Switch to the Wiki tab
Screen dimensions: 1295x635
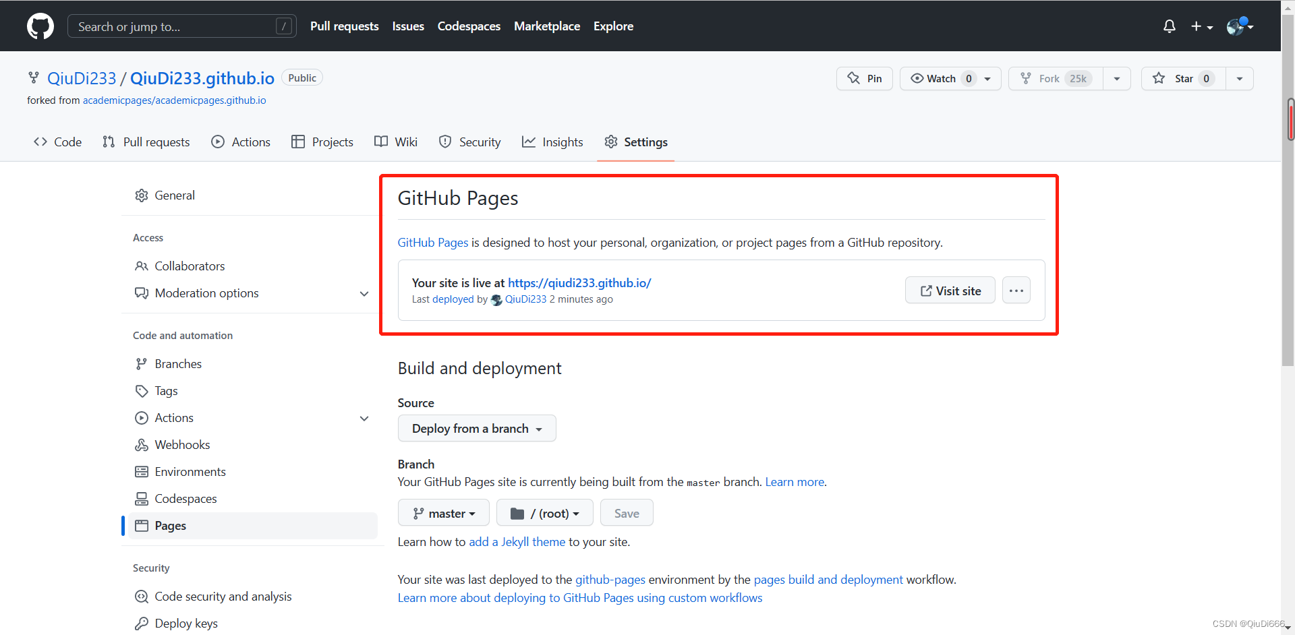pos(396,142)
